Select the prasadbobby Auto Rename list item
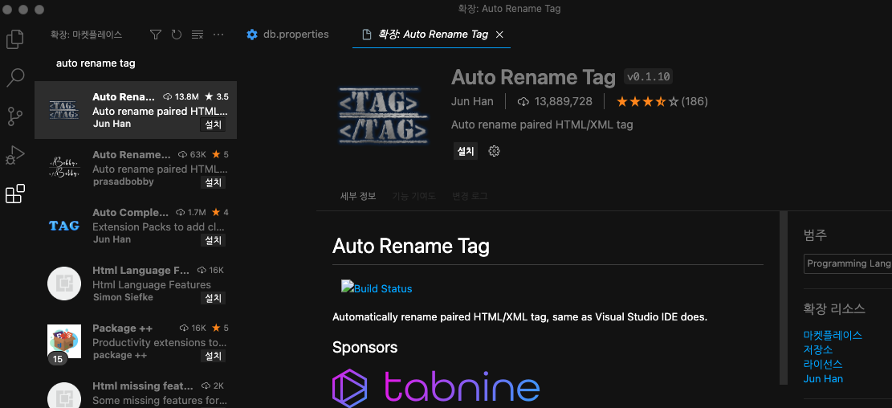This screenshot has height=408, width=892. coord(136,168)
